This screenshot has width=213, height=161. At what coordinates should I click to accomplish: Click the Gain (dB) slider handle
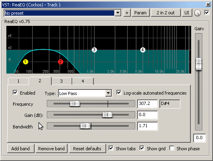(x=107, y=115)
